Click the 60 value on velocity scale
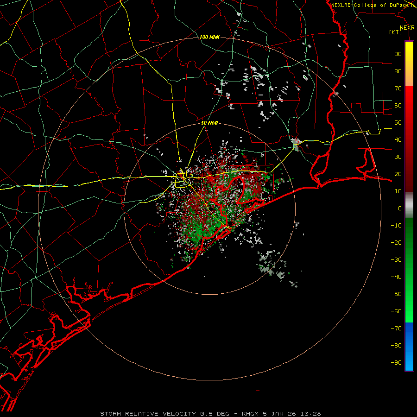This screenshot has height=417, width=417. (x=398, y=106)
